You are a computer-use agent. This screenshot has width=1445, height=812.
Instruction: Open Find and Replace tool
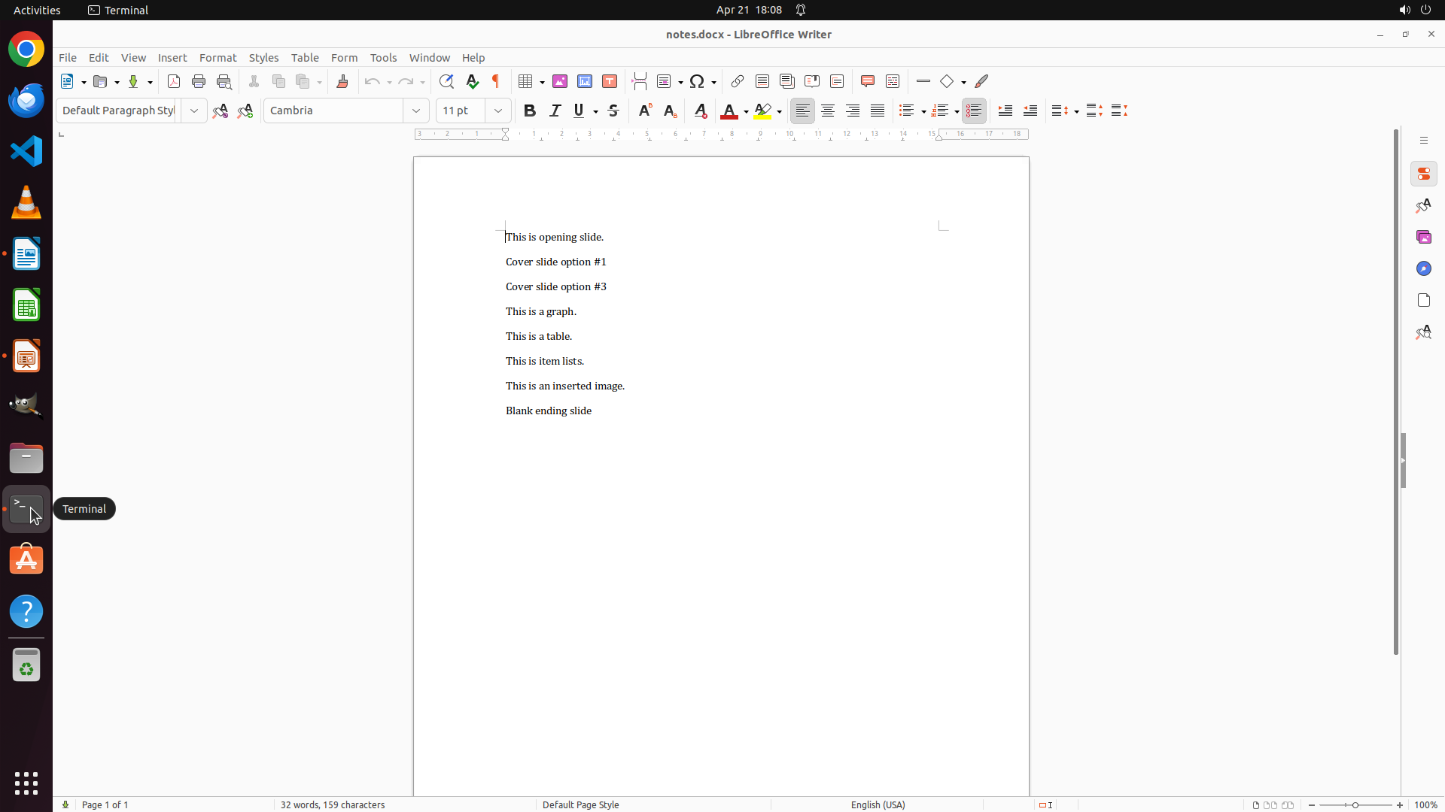(446, 81)
